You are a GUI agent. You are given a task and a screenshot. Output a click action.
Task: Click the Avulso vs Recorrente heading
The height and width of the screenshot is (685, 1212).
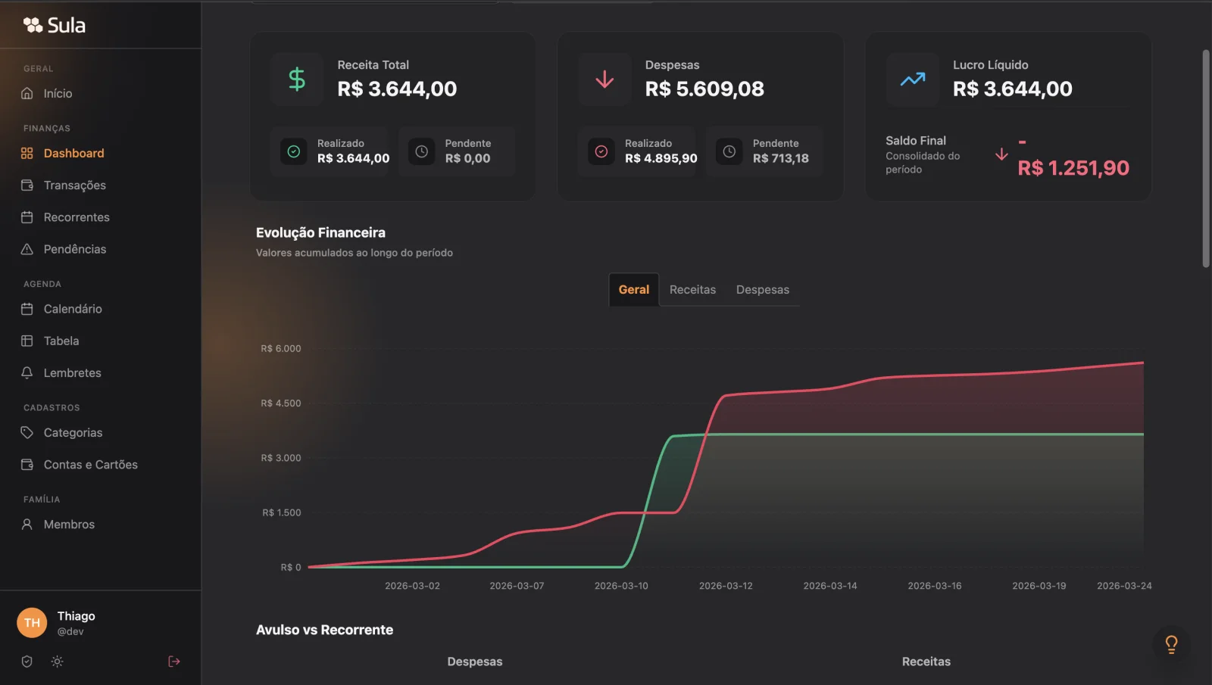tap(324, 630)
